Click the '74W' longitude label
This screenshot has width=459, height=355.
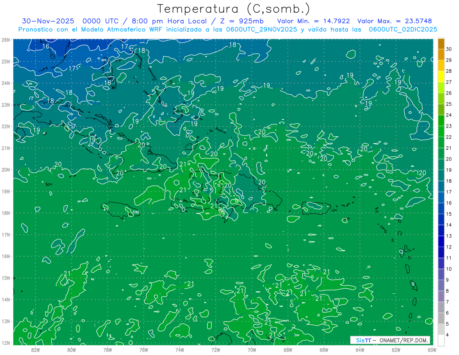pos(179,350)
